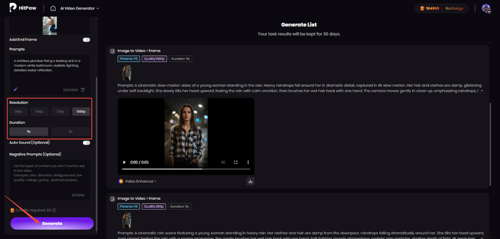Click the HitPaw logo icon
Screen dimensions: 500x239
(x=13, y=8)
